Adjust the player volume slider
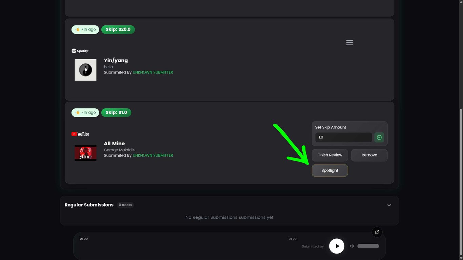 (x=368, y=246)
